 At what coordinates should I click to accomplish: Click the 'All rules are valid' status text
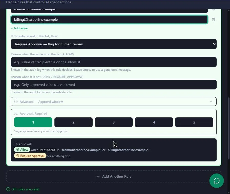point(26,189)
